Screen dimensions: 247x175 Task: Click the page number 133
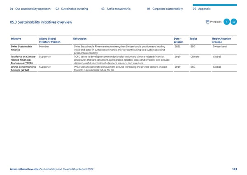click(234, 168)
